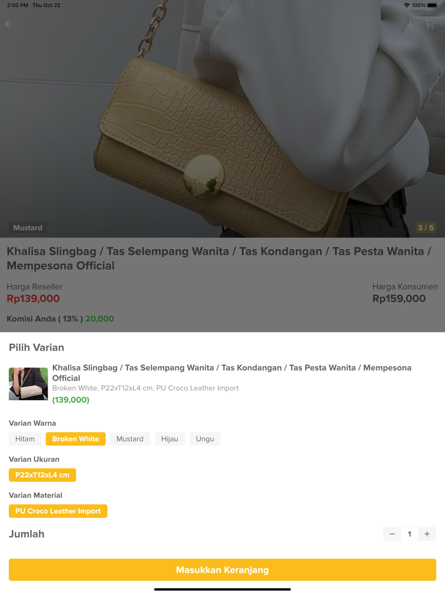
Task: Select the Broken White color variant
Action: coord(76,439)
